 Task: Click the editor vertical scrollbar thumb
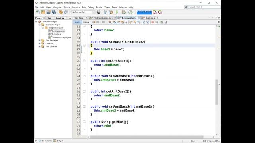click(x=216, y=92)
